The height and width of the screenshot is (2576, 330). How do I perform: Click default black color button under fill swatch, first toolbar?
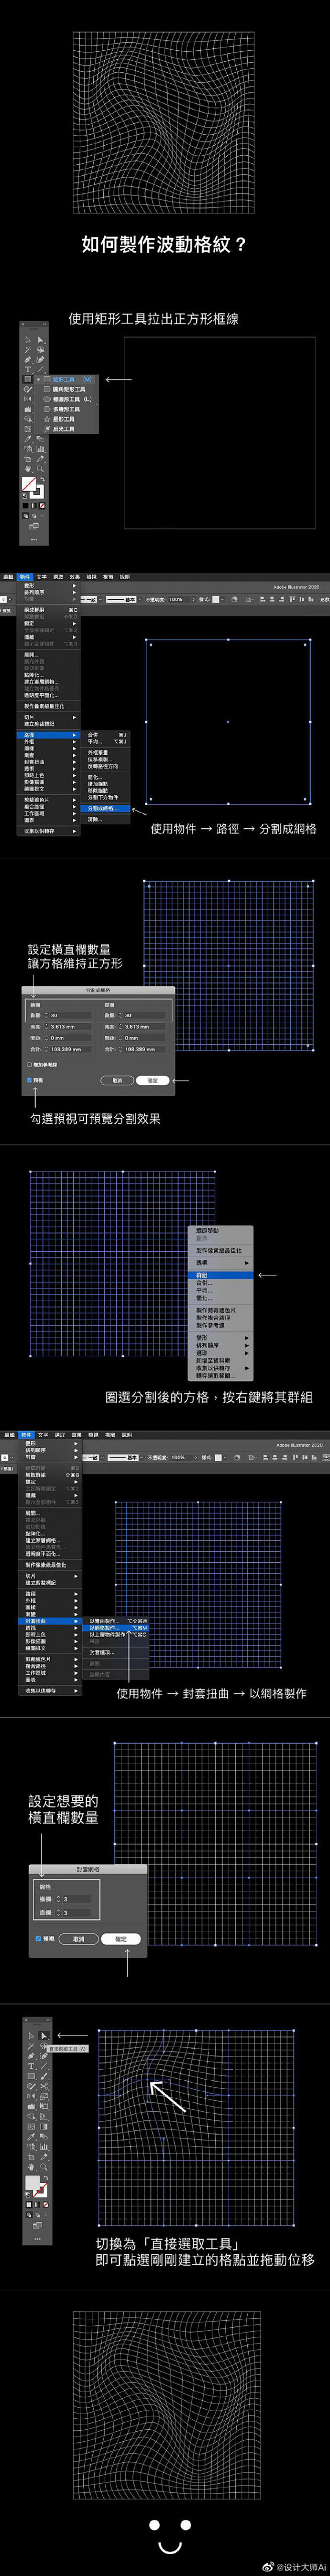click(x=25, y=506)
